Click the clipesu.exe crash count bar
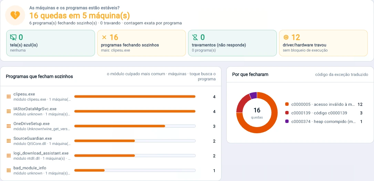The height and width of the screenshot is (181, 374). (135, 97)
